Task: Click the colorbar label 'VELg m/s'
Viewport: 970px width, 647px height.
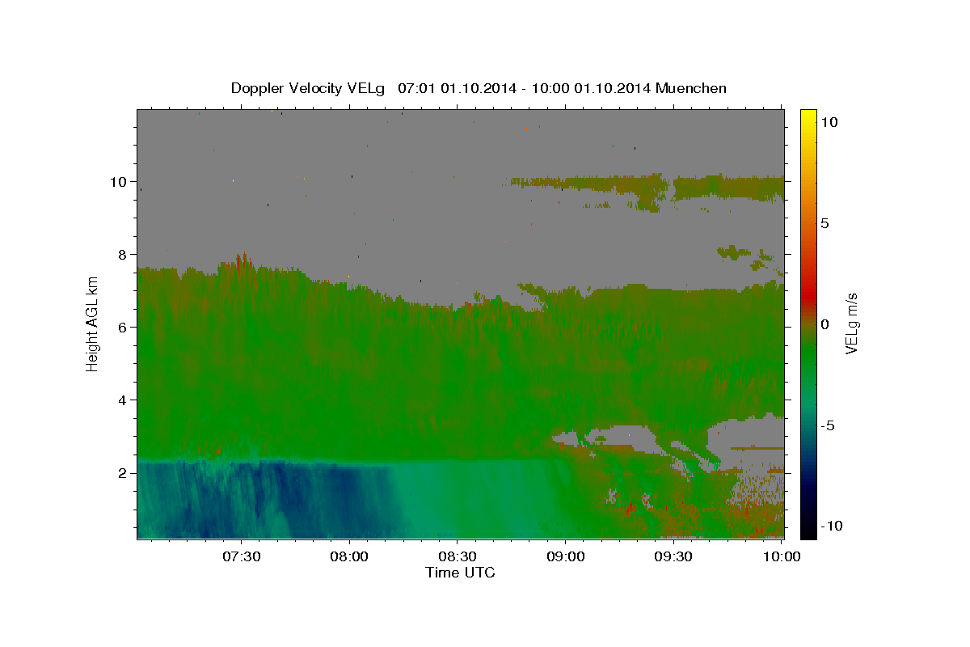Action: pos(851,323)
